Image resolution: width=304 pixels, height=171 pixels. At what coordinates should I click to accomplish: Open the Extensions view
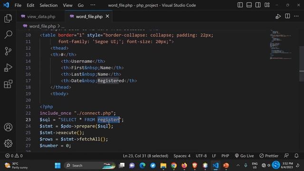[8, 84]
